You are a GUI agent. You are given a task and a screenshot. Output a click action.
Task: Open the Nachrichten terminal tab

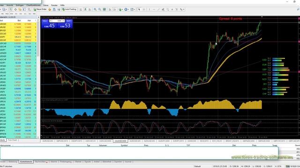(x=41, y=162)
